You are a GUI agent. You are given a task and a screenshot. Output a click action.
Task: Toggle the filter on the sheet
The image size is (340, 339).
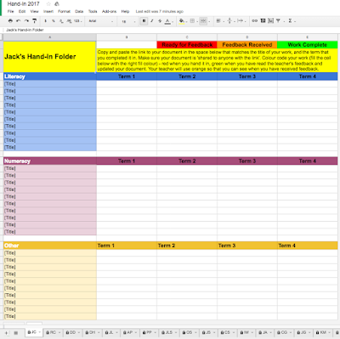279,20
